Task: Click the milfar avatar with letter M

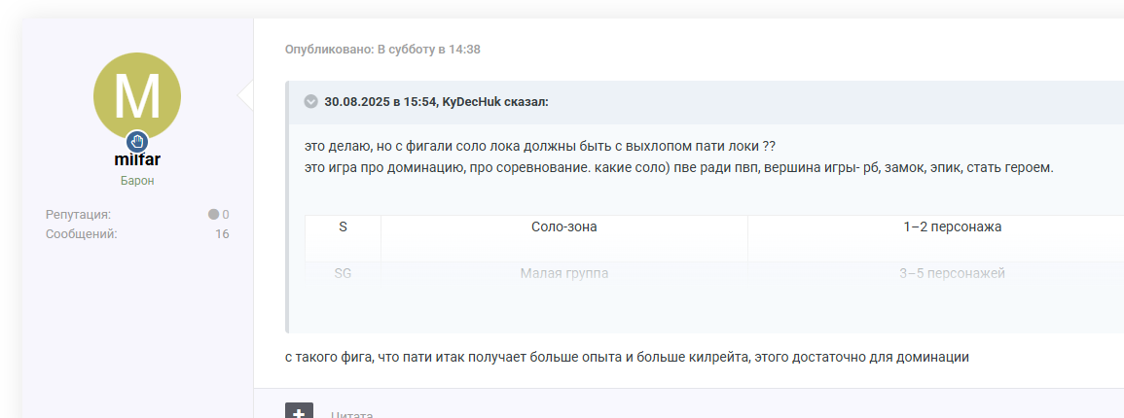Action: point(136,94)
